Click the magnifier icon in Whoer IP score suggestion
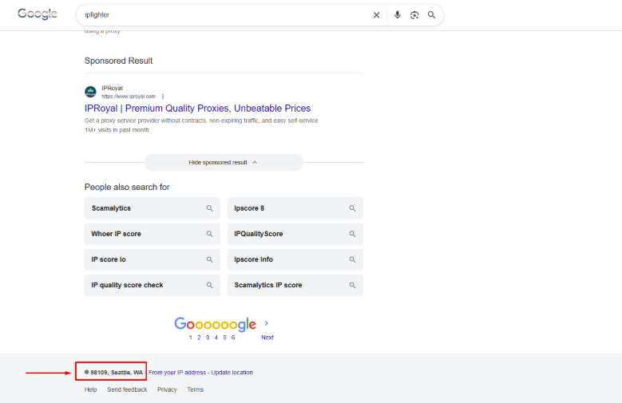The width and height of the screenshot is (622, 403). (209, 234)
